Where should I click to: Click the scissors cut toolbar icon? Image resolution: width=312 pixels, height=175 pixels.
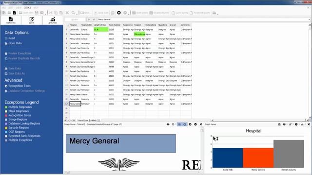[51, 13]
